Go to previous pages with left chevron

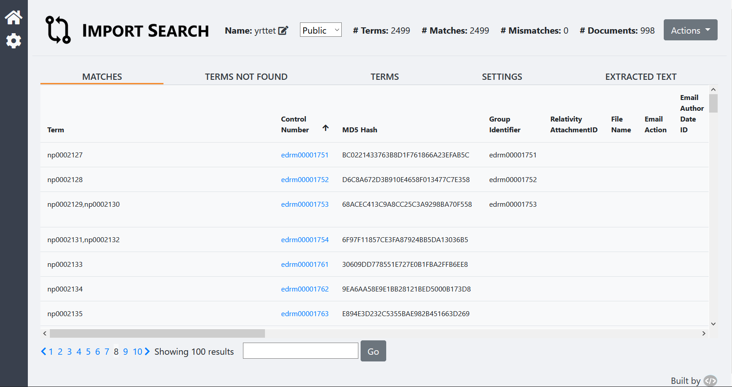(44, 352)
